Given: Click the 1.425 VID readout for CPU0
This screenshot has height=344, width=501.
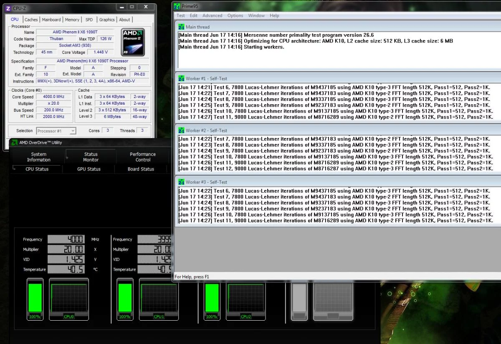Looking at the screenshot, I should click(x=66, y=259).
